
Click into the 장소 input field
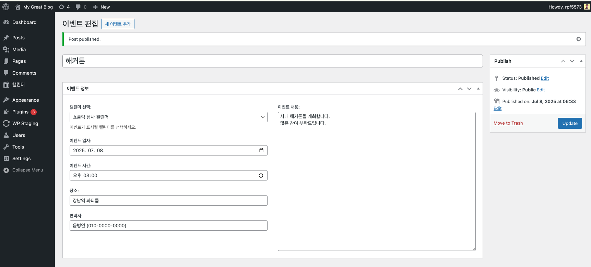click(x=168, y=201)
